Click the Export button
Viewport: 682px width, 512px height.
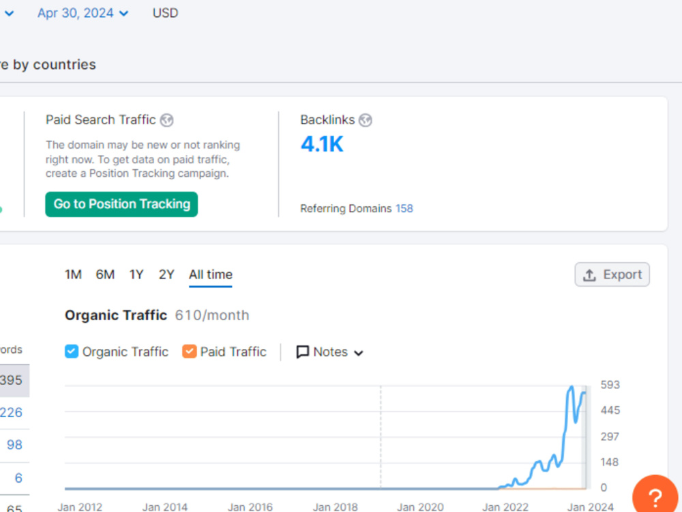tap(612, 274)
